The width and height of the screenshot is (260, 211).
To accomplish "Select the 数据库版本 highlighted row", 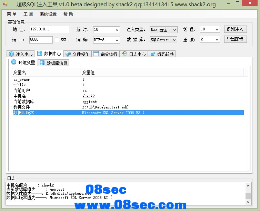I will coord(128,113).
